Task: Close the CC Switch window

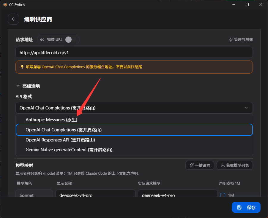Action: click(261, 5)
